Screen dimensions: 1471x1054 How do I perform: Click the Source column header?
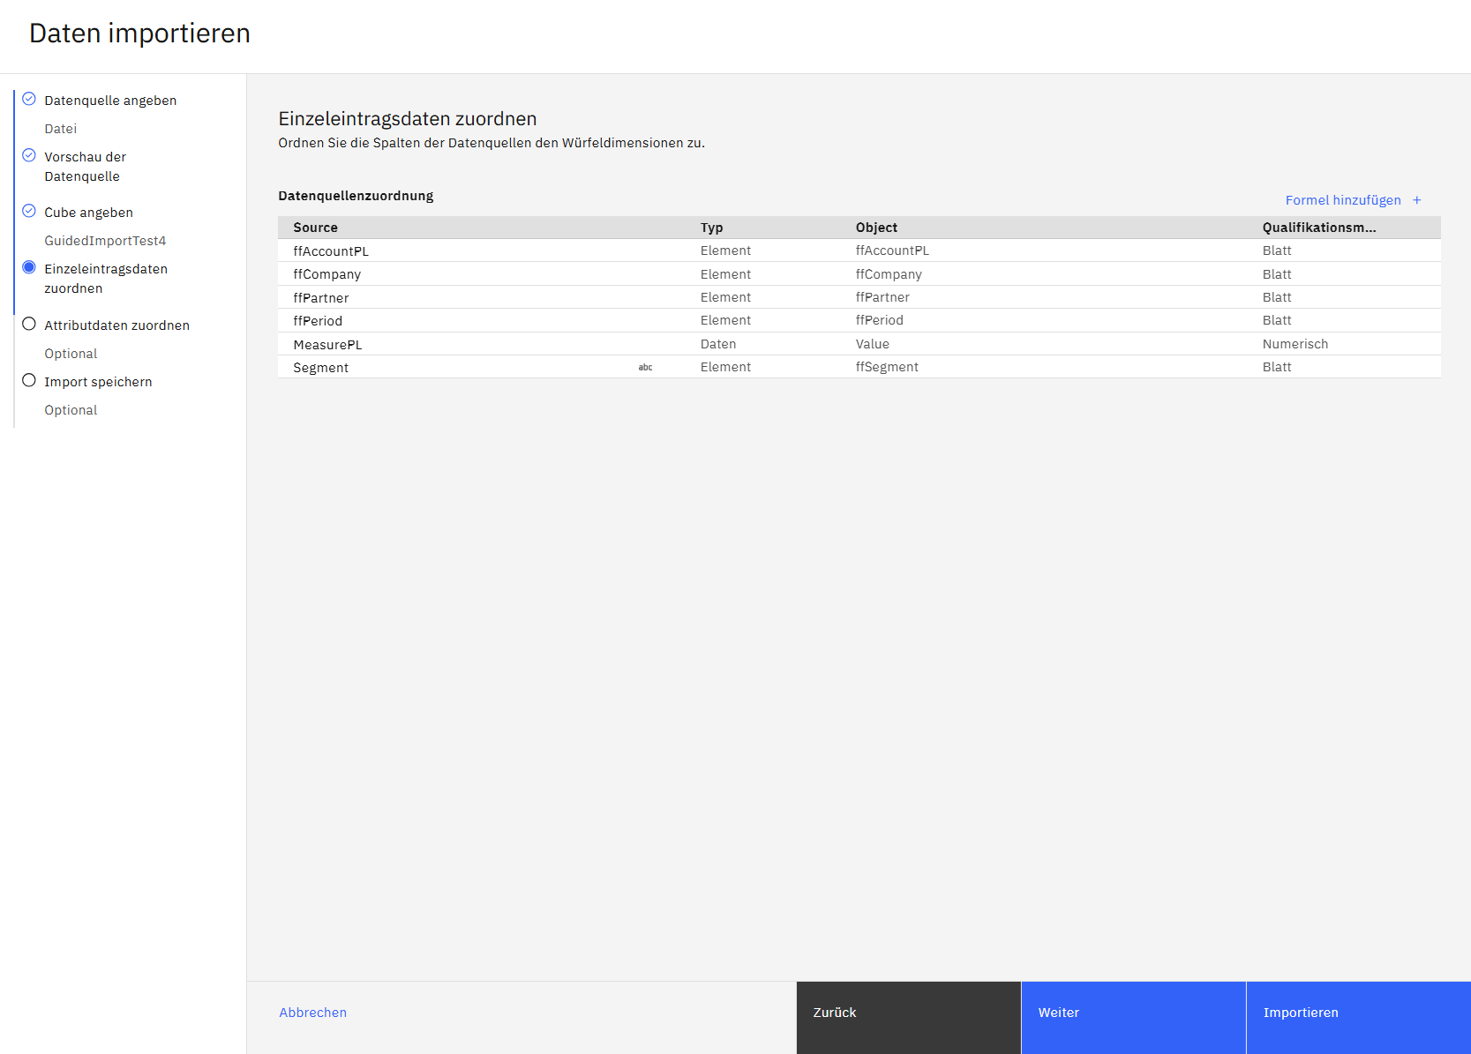click(315, 228)
